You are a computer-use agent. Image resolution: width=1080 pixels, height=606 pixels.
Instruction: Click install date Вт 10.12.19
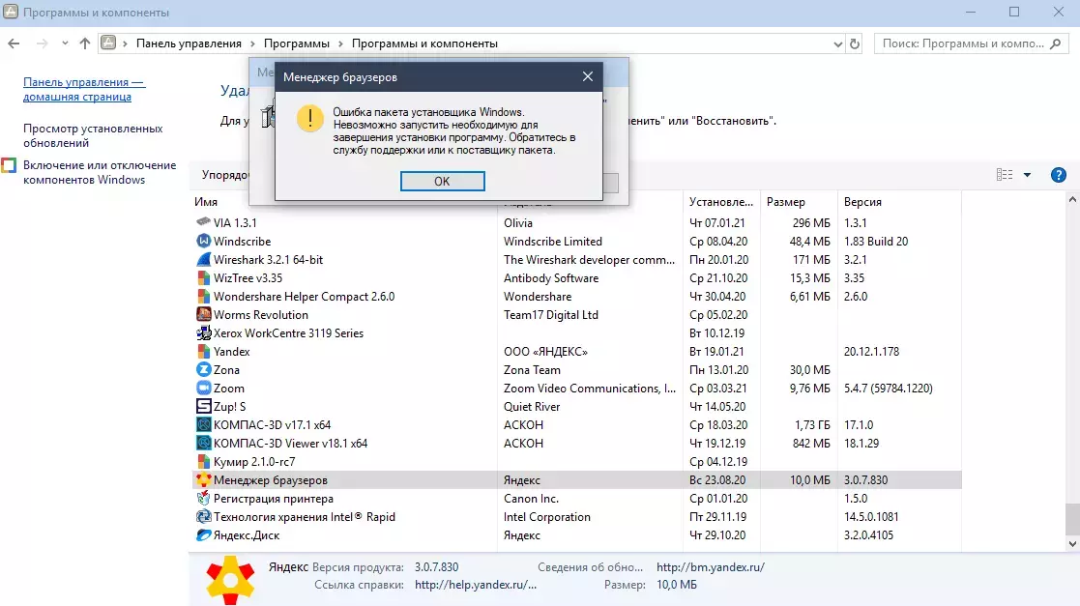tap(717, 333)
